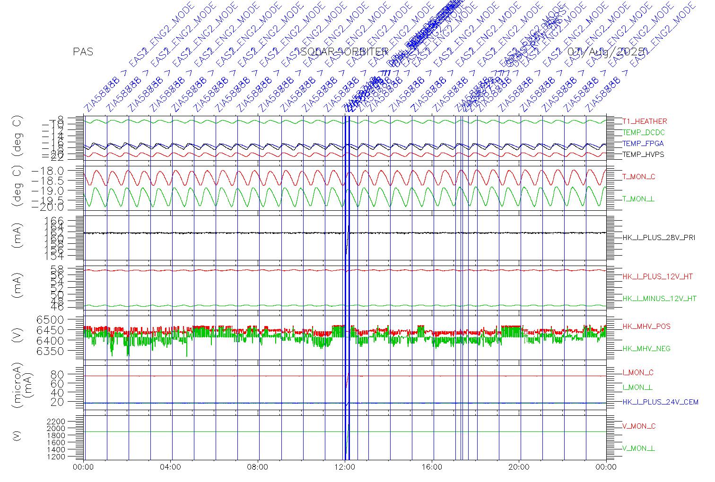Viewport: 715px width, 482px height.
Task: Click the T1_HEATHER legend label
Action: (x=645, y=121)
